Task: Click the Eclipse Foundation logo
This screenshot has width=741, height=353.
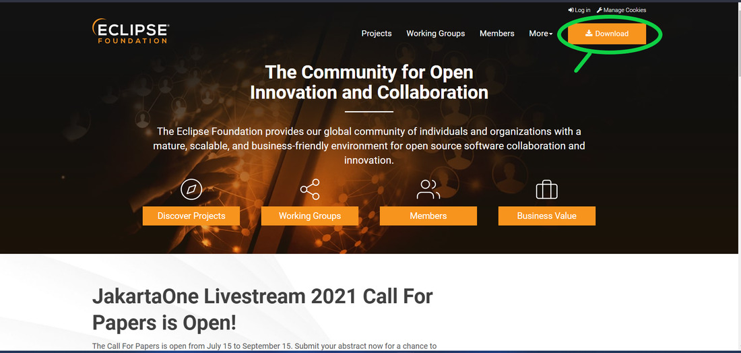Action: (x=130, y=31)
